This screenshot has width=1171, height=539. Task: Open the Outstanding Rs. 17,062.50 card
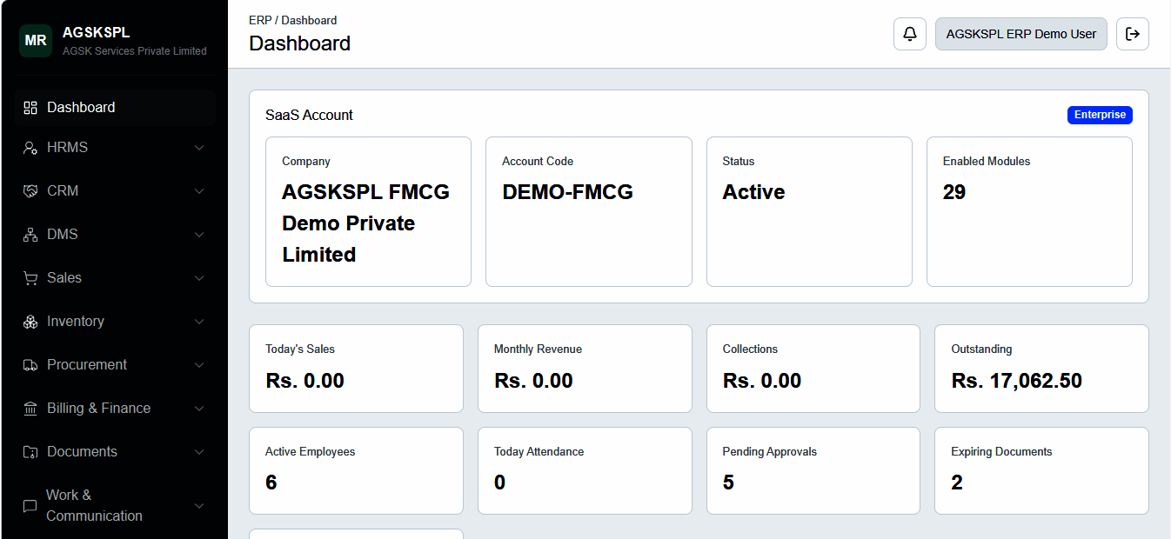click(x=1041, y=369)
